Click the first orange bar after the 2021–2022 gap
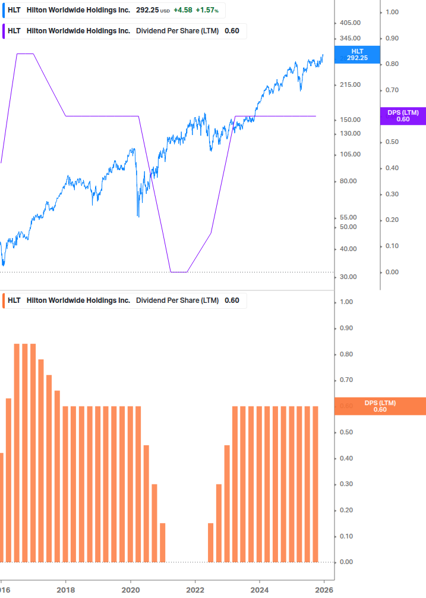 point(211,543)
